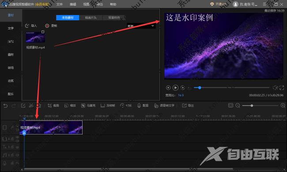Open the 转场 sidebar panel
Viewport: 287px width, 172px height.
coord(11,67)
